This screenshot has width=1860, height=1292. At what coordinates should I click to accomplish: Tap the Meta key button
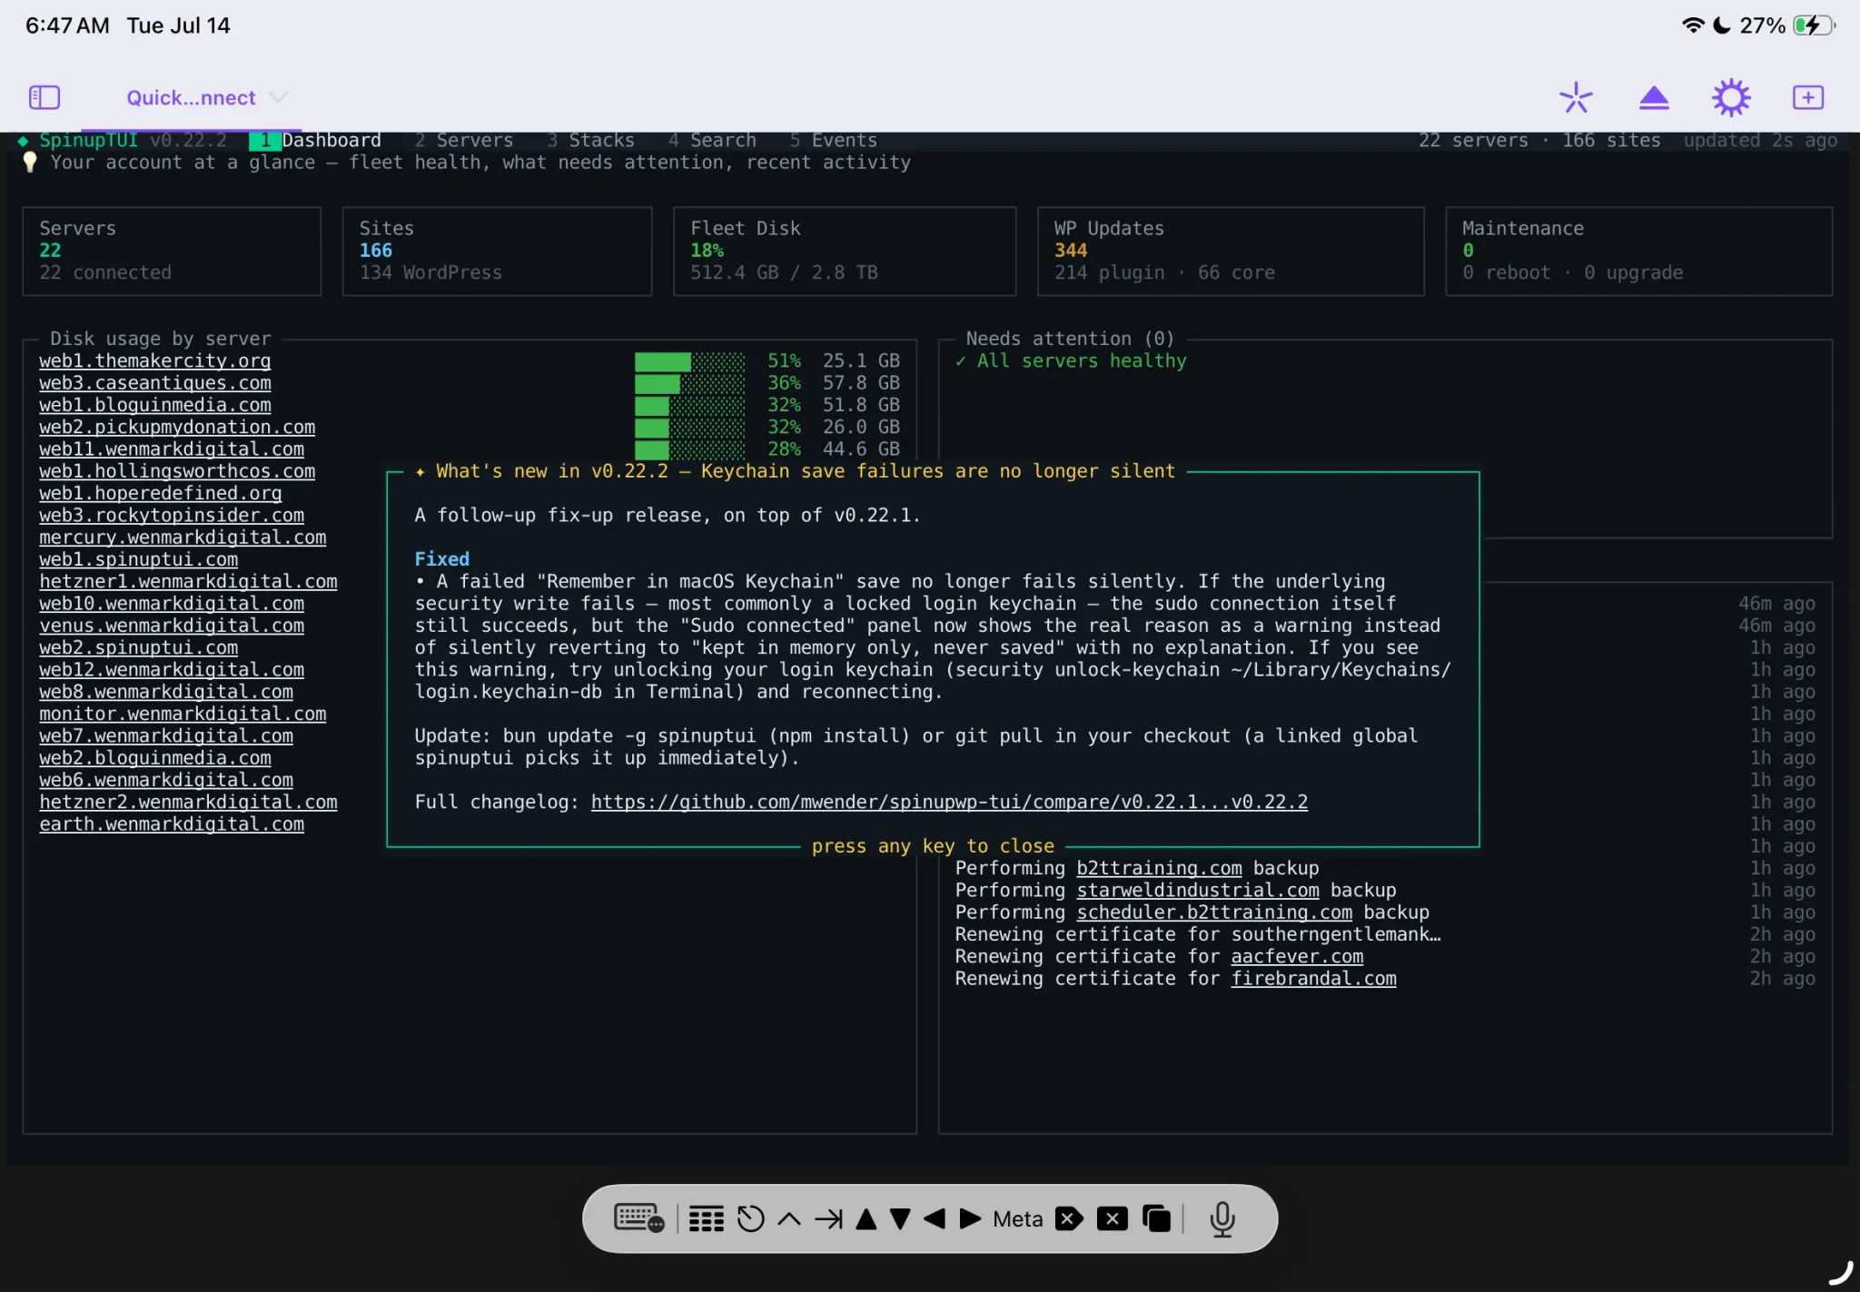coord(1017,1218)
